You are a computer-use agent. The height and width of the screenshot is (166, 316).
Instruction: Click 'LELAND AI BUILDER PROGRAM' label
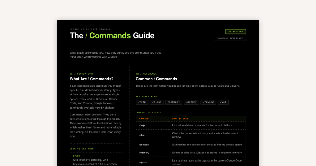[x=90, y=29]
